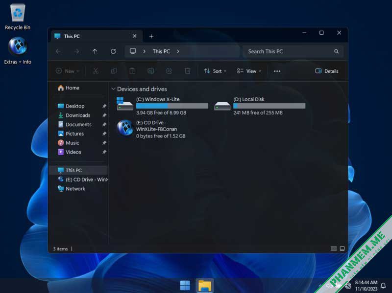
Task: Close the This PC tab
Action: 134,36
